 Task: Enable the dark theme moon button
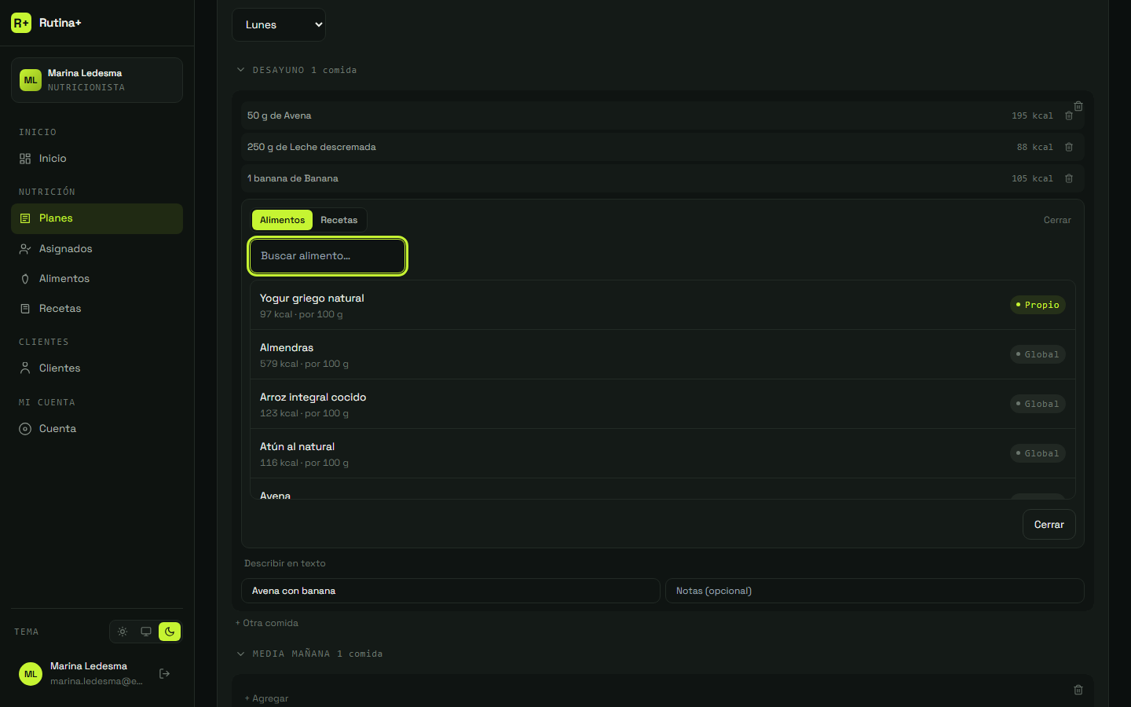point(170,632)
